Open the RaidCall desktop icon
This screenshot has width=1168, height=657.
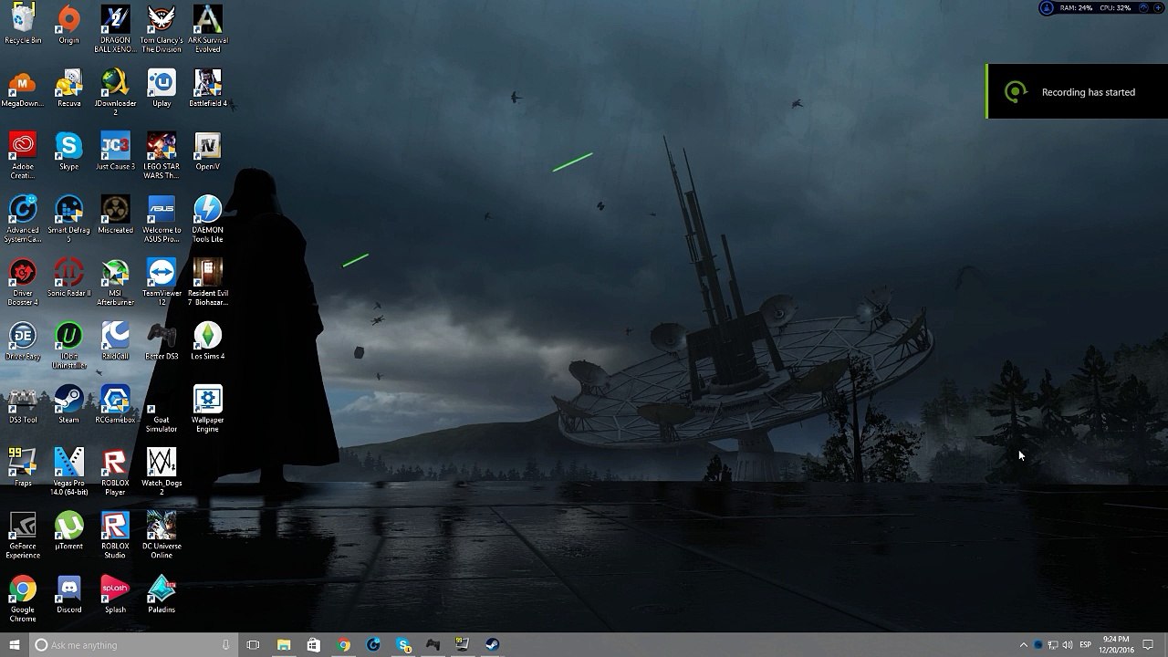point(115,341)
